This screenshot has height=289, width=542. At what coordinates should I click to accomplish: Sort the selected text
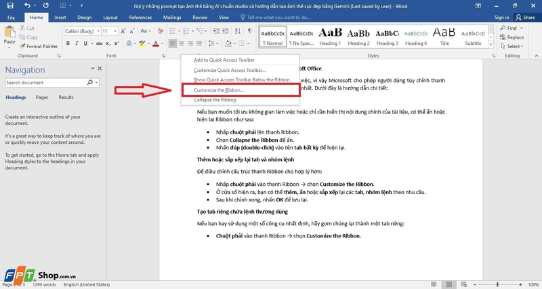click(238, 31)
